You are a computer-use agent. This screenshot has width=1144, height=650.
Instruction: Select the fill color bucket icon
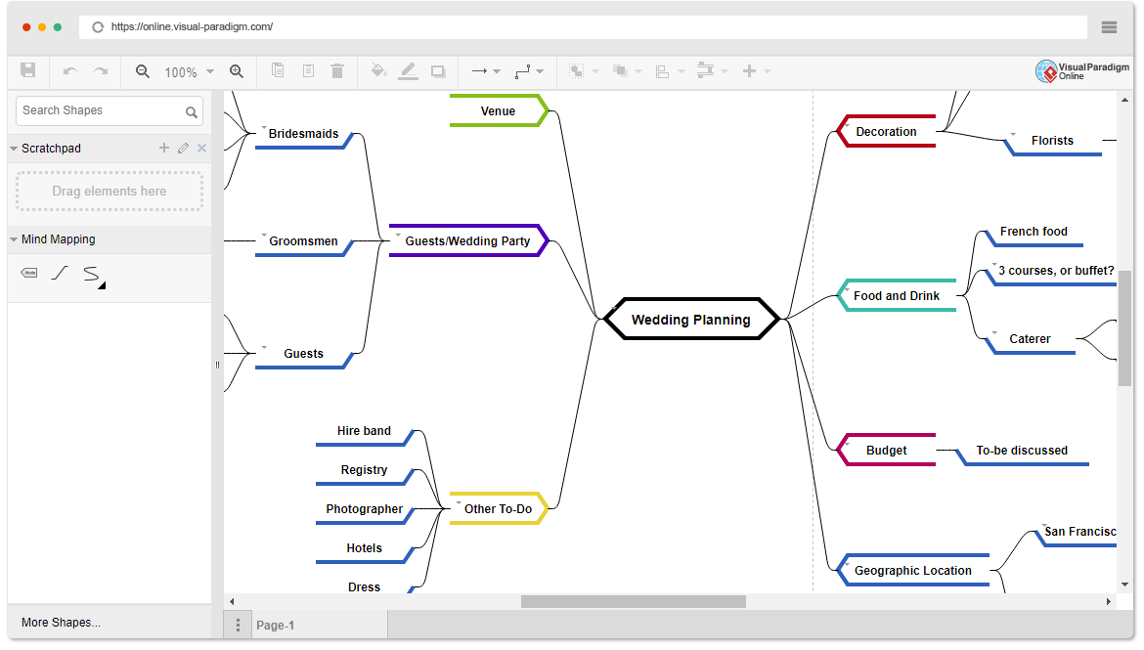tap(378, 70)
